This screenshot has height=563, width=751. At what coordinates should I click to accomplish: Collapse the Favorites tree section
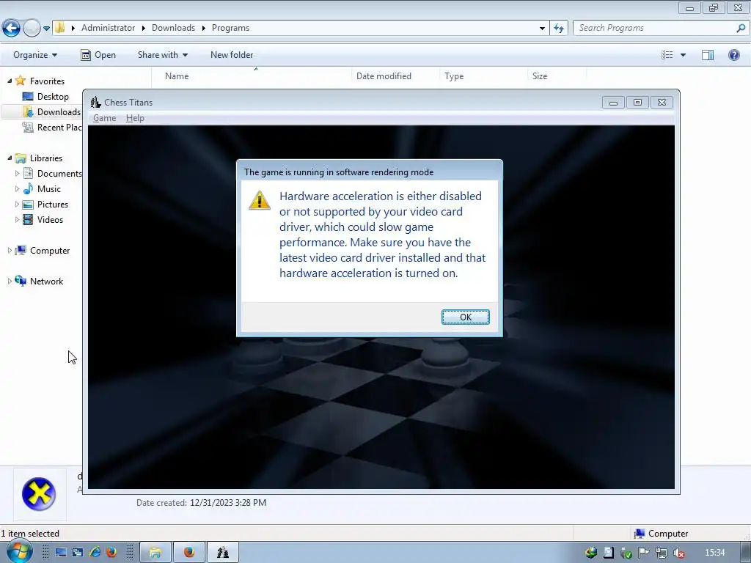10,81
